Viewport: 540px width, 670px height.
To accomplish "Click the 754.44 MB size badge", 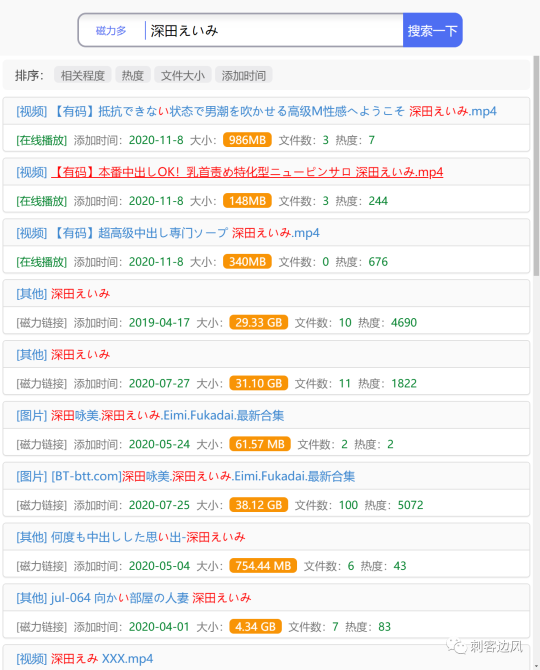I will tap(263, 566).
